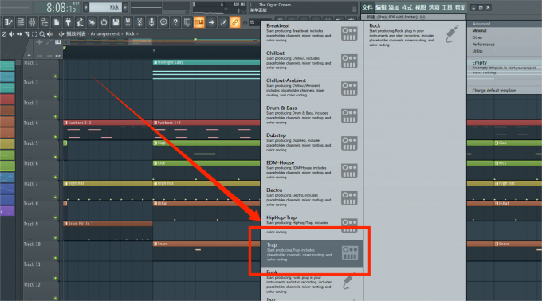Open the channel rack grid icon
Viewport: 542px width, 301px height.
(x=21, y=22)
